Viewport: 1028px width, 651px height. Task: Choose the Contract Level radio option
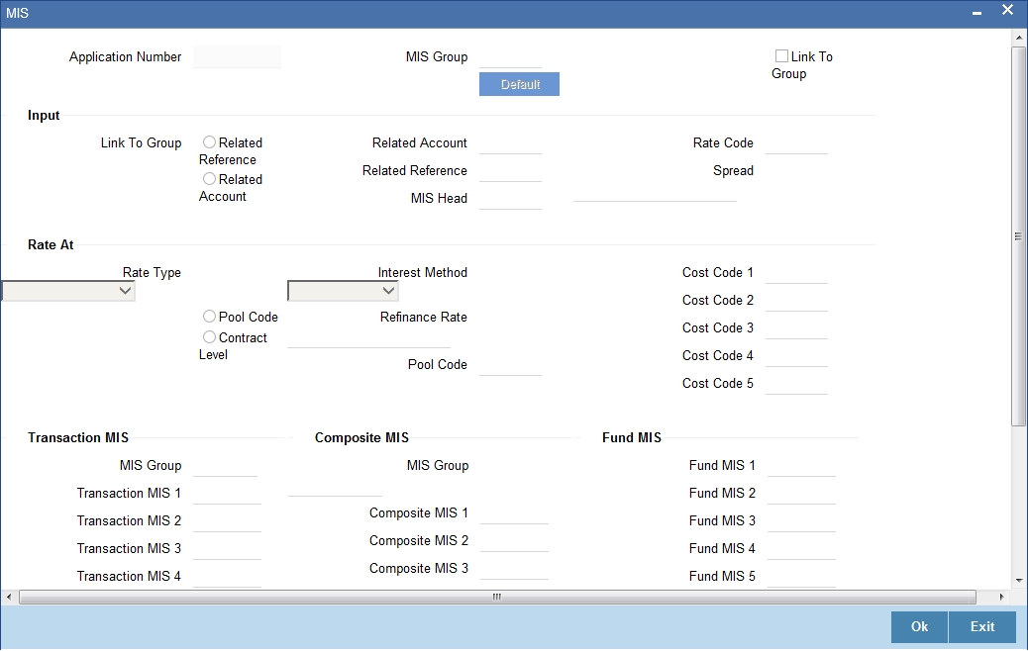[x=209, y=337]
